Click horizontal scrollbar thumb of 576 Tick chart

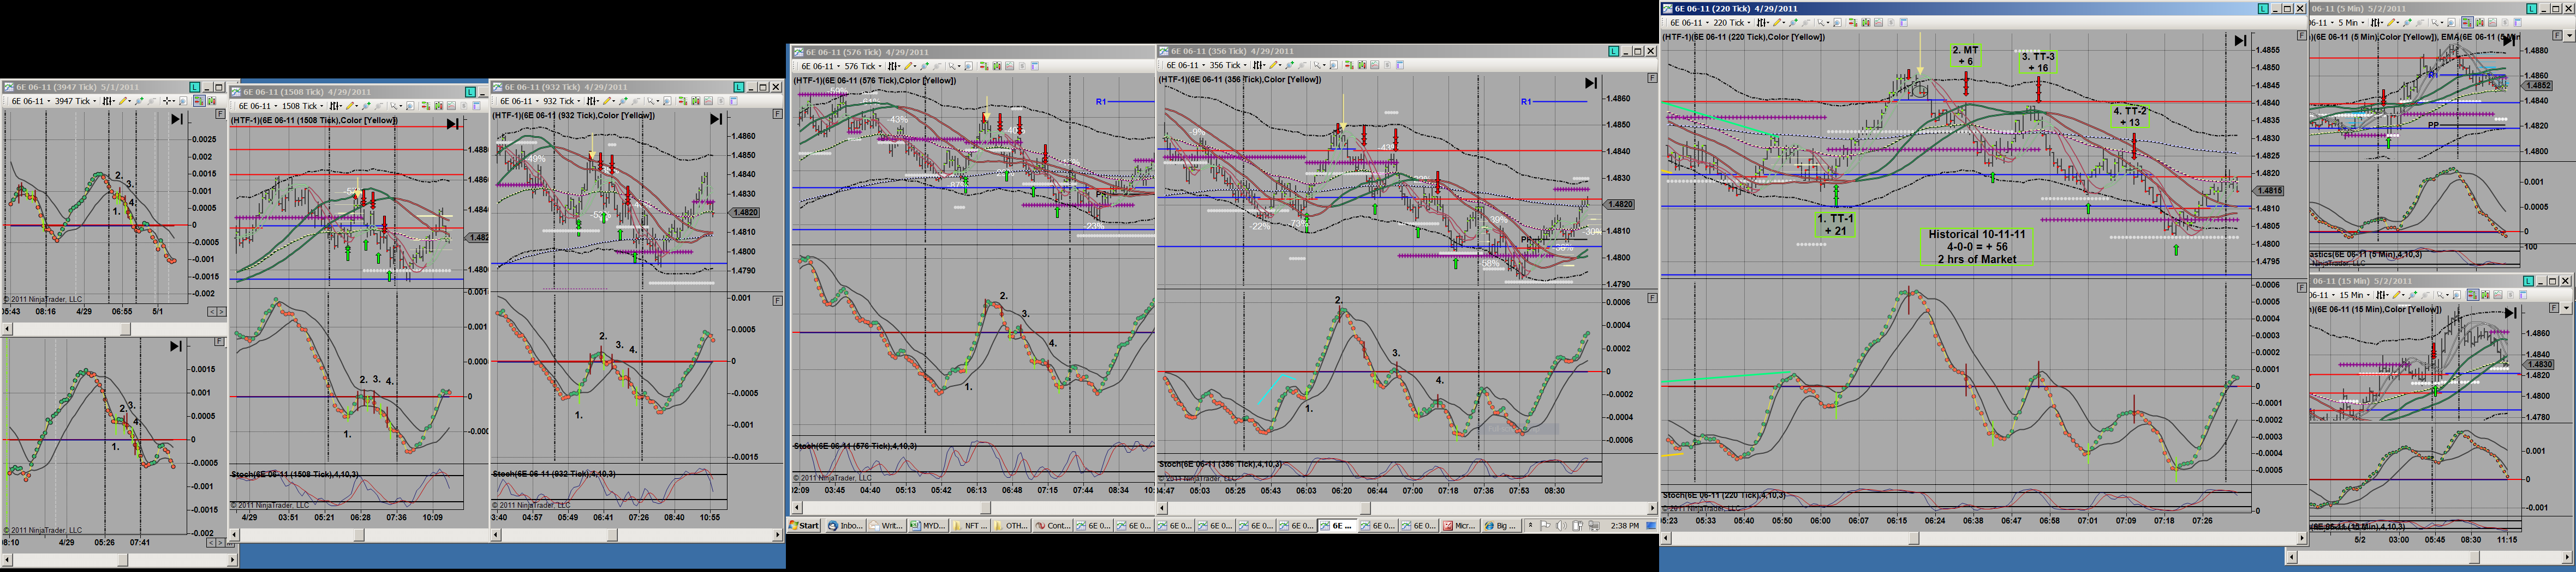pyautogui.click(x=986, y=508)
